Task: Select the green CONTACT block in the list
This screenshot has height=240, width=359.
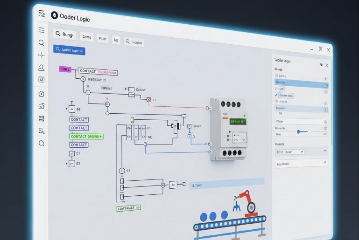Action: (x=86, y=137)
